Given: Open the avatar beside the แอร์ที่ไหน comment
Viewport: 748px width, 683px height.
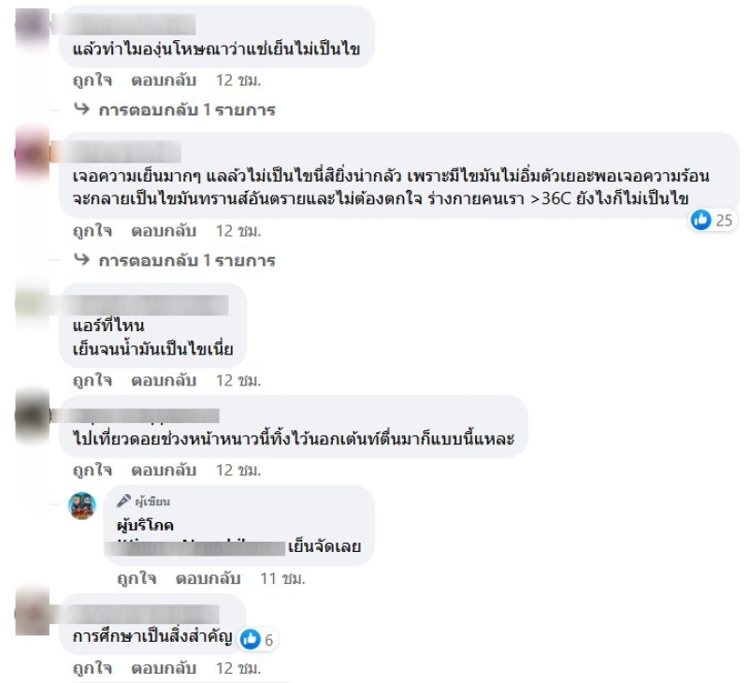Looking at the screenshot, I should pos(33,305).
